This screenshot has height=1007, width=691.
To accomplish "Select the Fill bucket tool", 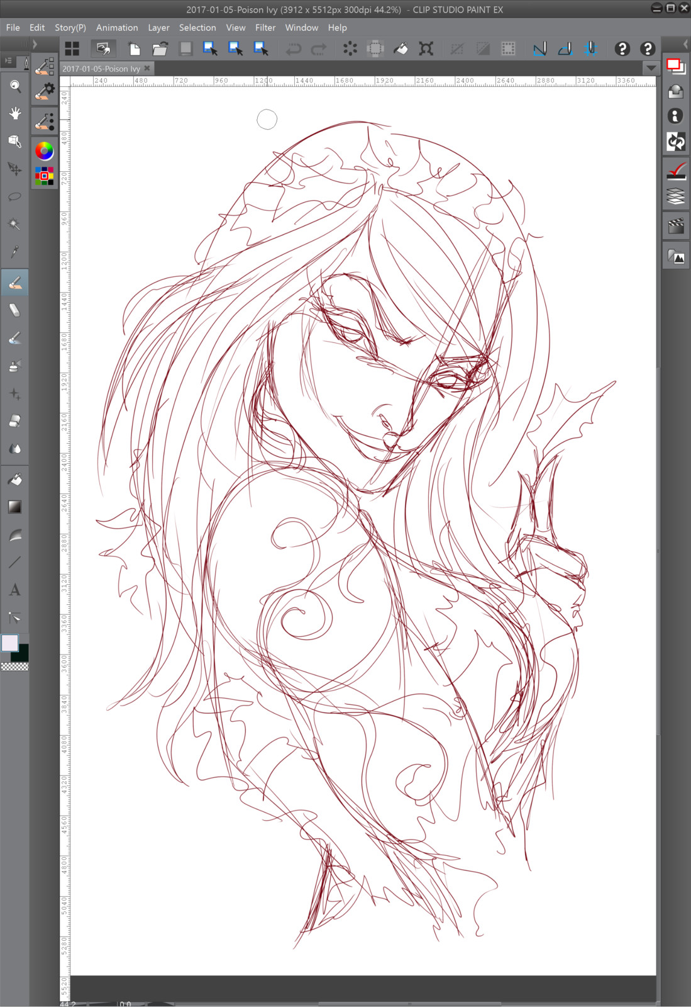I will (x=15, y=480).
